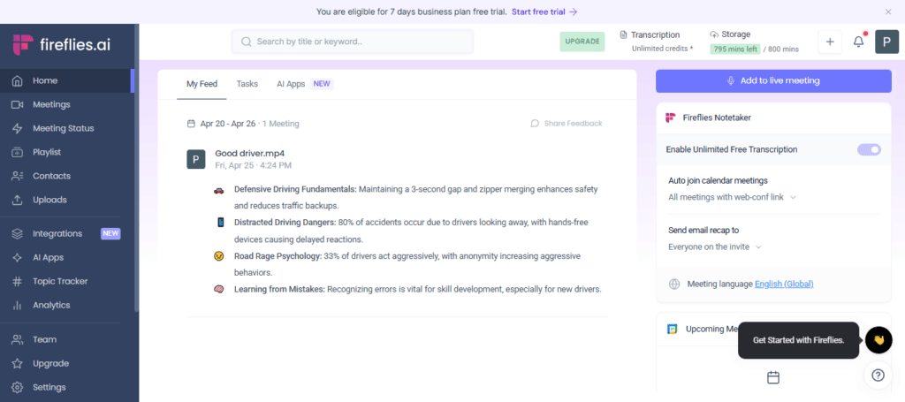Open Home in the sidebar
This screenshot has width=905, height=402.
pos(67,80)
